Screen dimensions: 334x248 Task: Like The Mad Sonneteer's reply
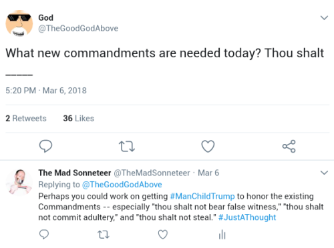click(163, 235)
